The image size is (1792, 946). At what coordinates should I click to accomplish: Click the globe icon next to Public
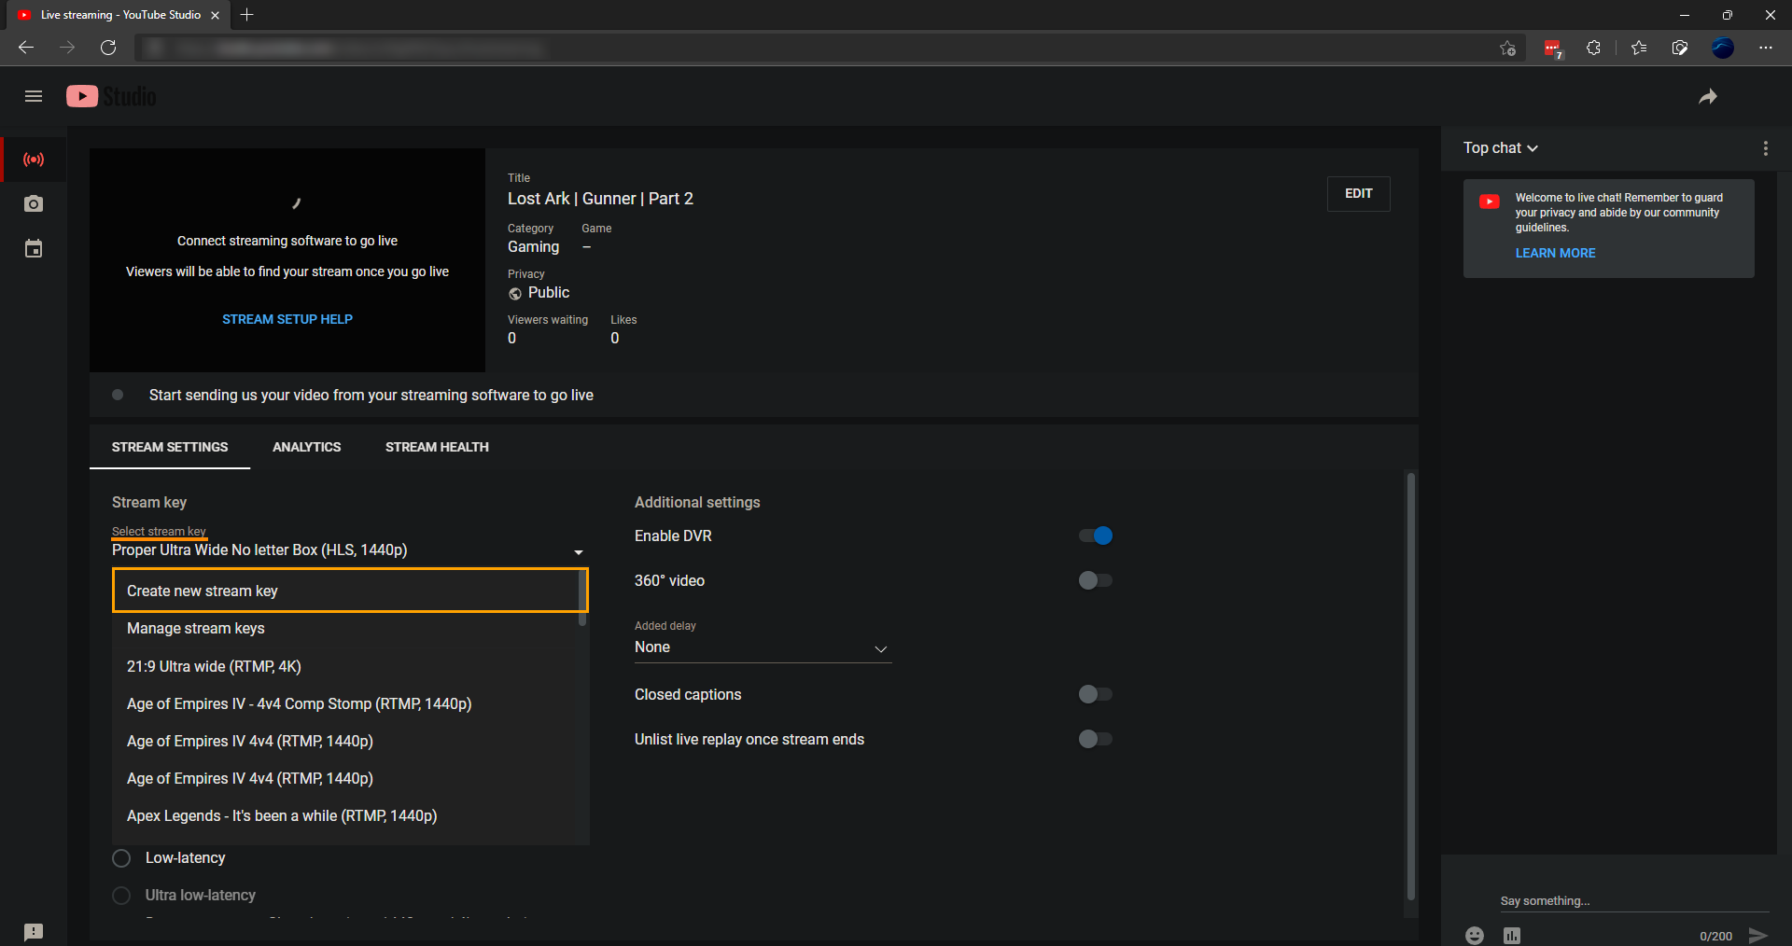pos(515,294)
